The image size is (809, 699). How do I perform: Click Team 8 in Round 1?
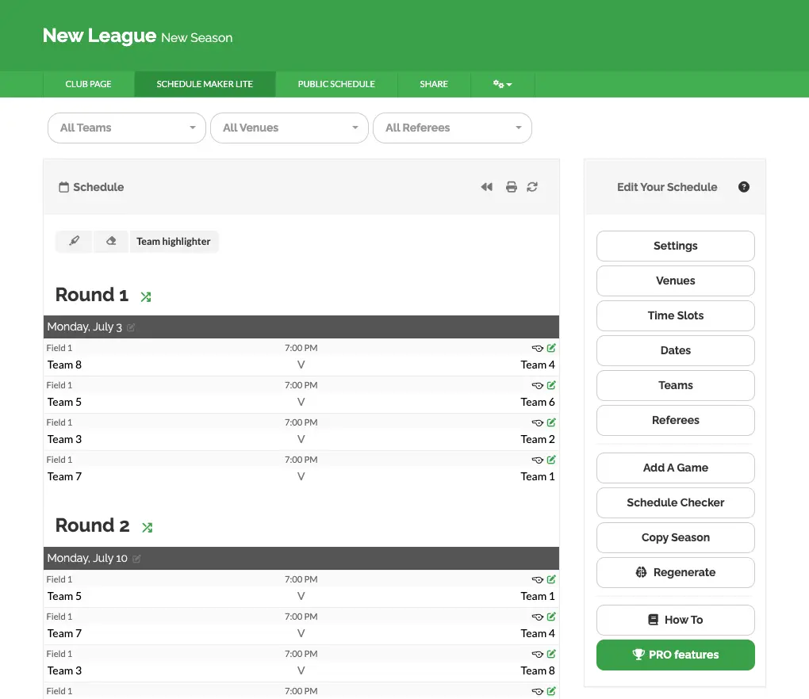(x=64, y=365)
